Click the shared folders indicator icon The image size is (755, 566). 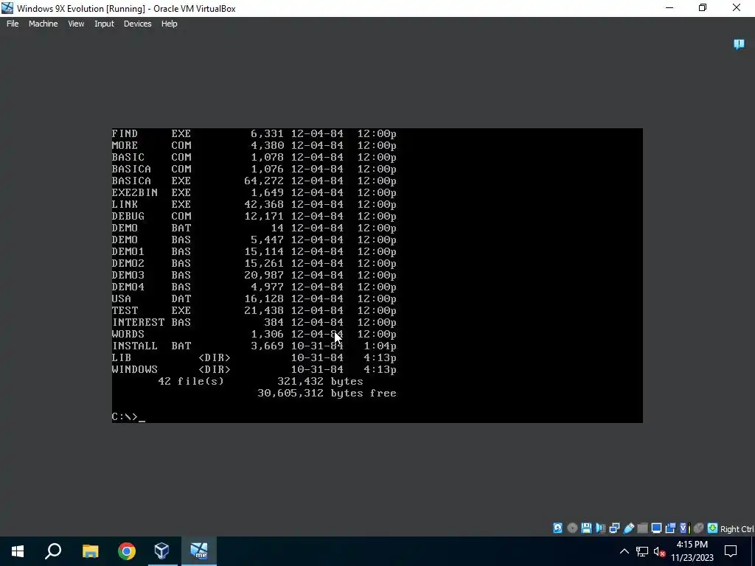(x=642, y=528)
